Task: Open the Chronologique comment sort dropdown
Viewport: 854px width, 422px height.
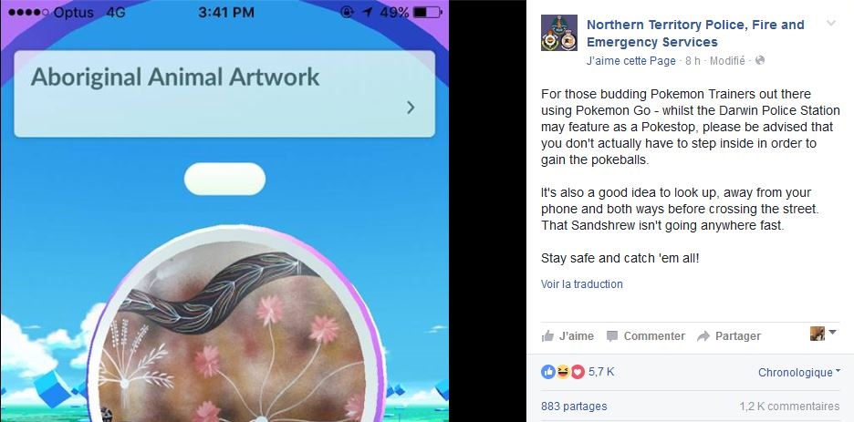Action: point(799,373)
